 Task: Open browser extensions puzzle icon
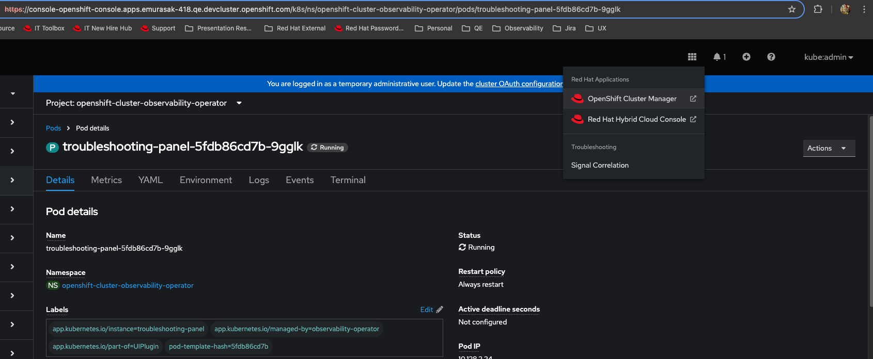coord(818,9)
